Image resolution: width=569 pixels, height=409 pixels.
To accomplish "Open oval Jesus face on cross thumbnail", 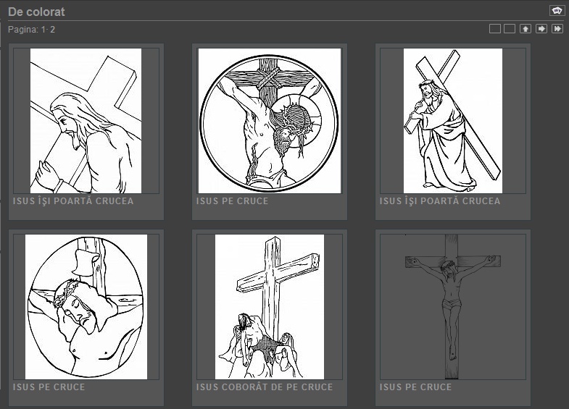I will [86, 306].
